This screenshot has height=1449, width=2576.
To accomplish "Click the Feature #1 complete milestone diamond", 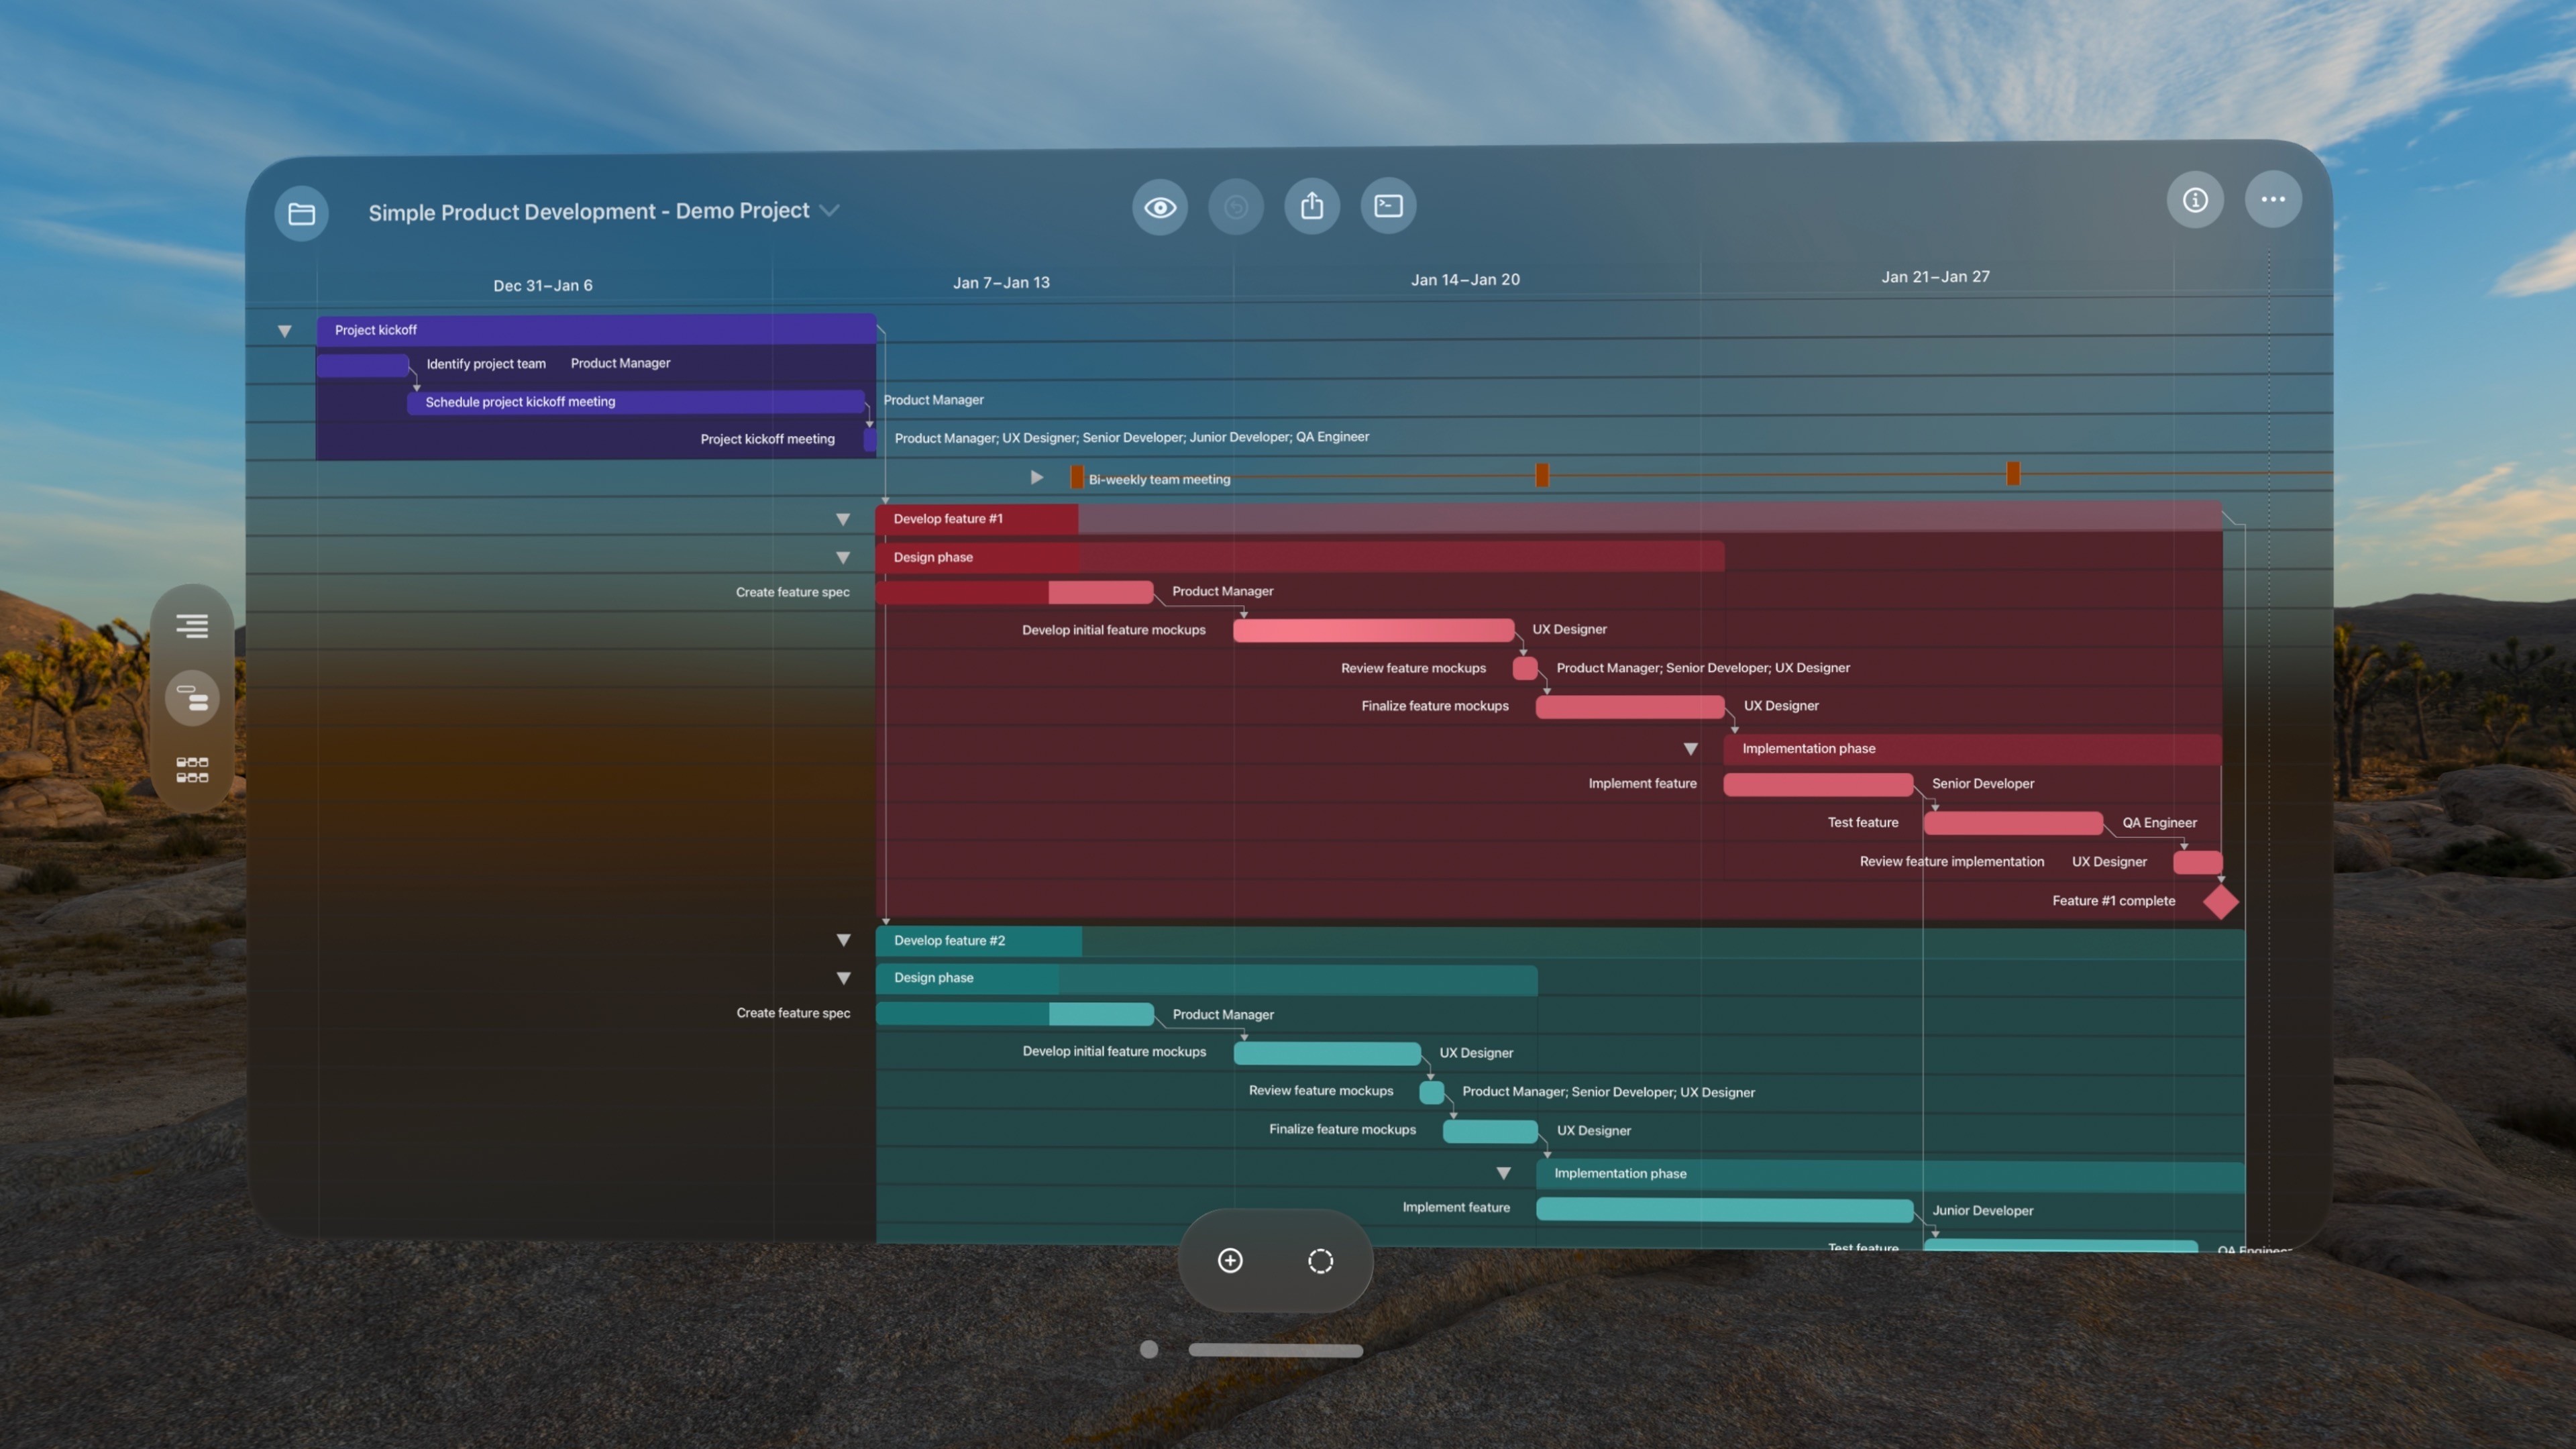I will click(2220, 901).
